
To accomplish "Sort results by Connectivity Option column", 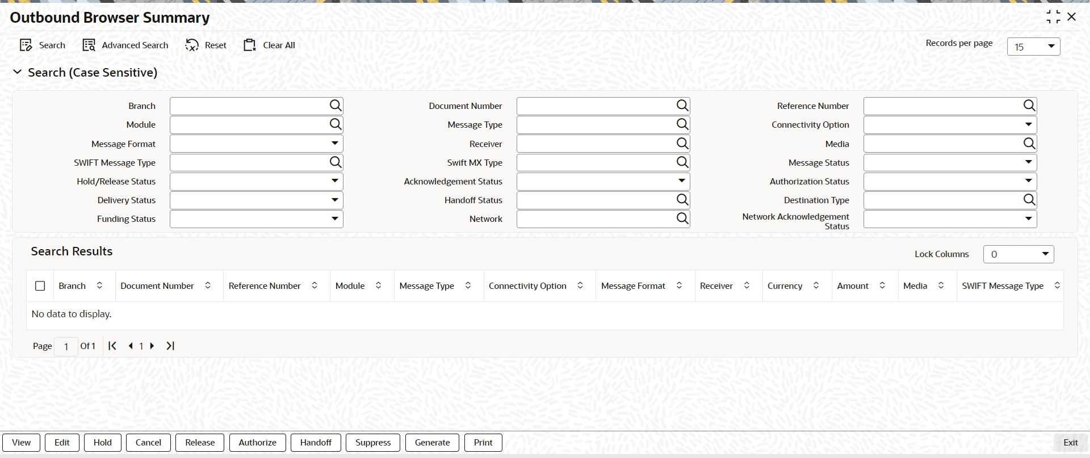I will click(x=580, y=285).
